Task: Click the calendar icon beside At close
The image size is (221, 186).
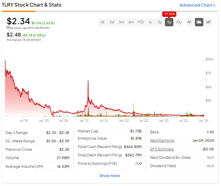Action: tap(8, 28)
